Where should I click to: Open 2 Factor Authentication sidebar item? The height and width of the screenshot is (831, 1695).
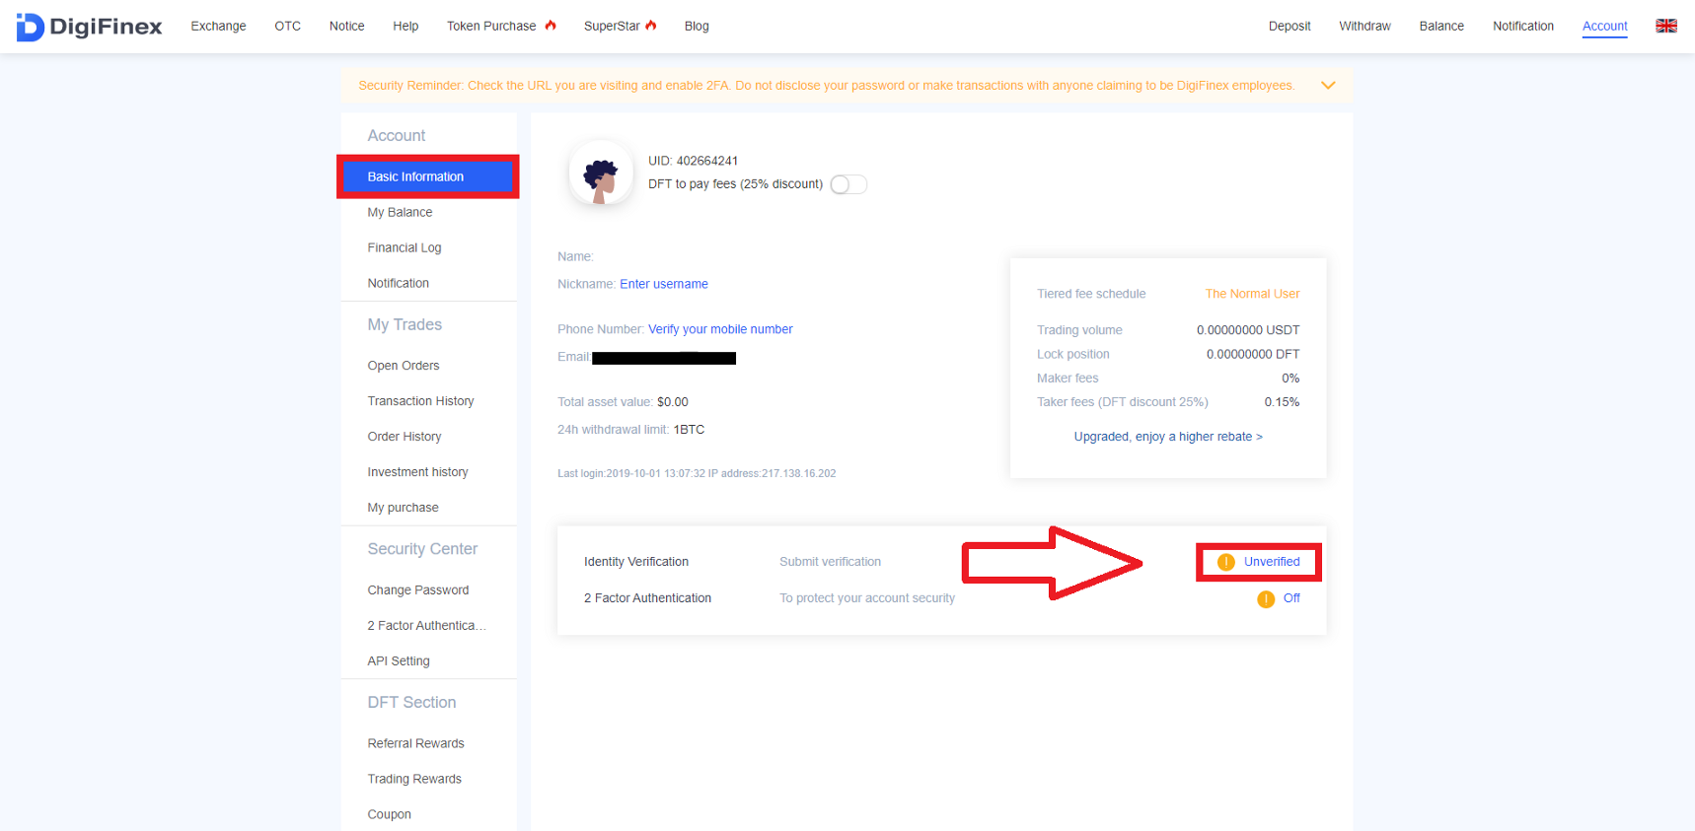426,626
